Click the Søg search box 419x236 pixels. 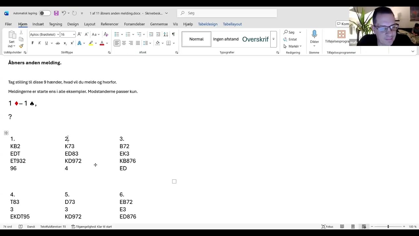point(229,13)
